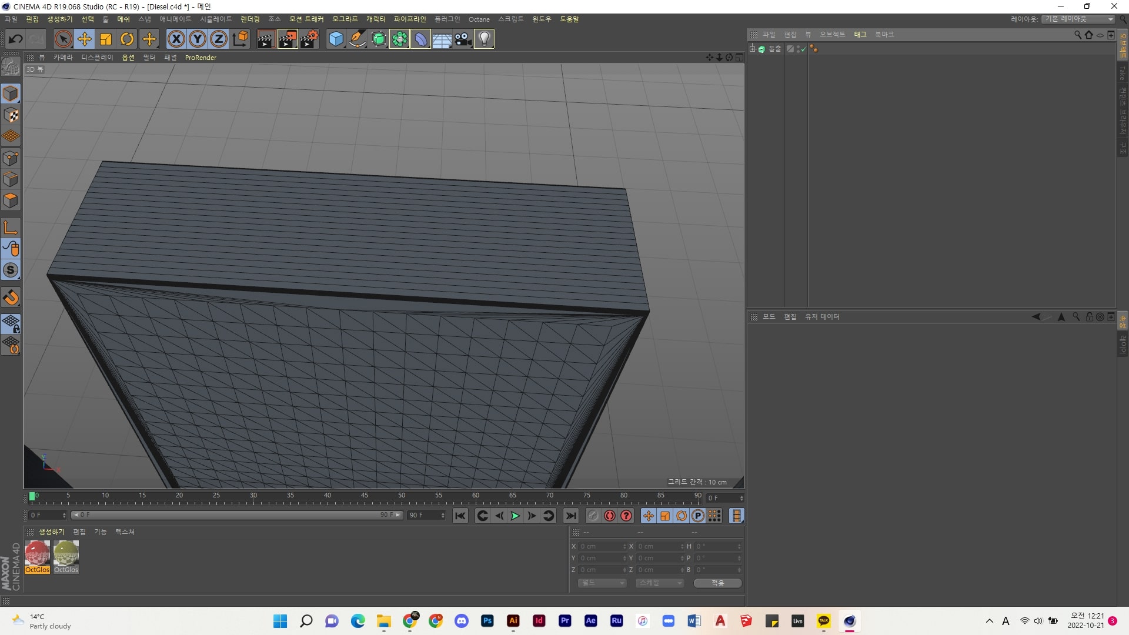The width and height of the screenshot is (1129, 635).
Task: Click the 적용 apply button
Action: [x=717, y=583]
